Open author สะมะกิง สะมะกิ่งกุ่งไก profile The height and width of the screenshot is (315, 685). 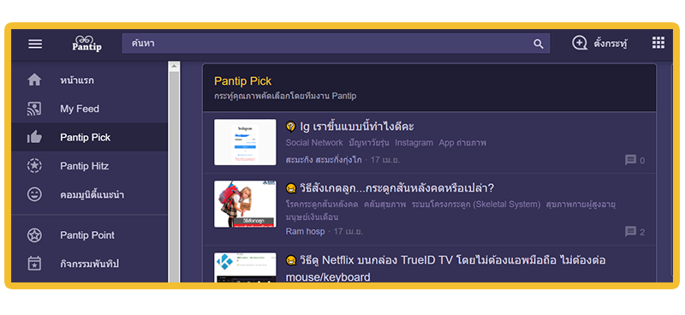point(324,160)
